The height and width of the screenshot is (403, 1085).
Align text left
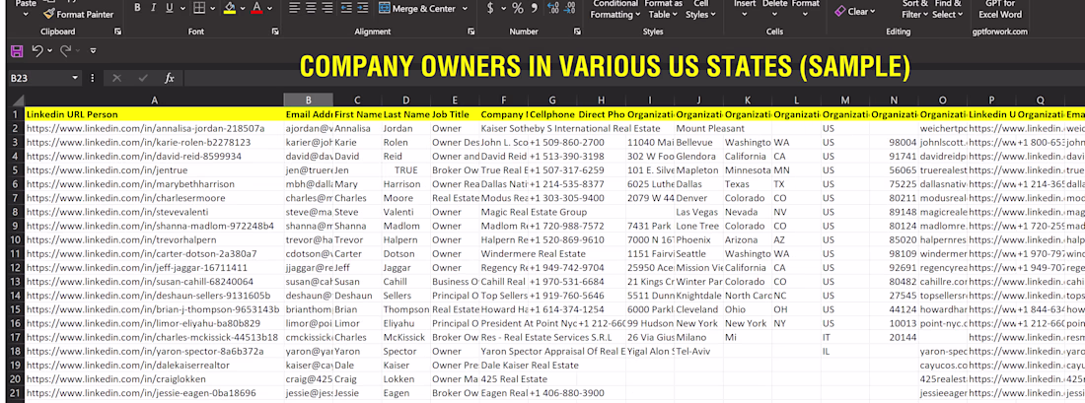point(295,8)
